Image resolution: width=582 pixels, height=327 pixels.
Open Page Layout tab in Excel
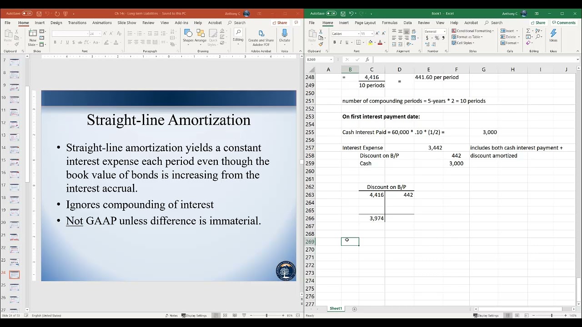click(365, 23)
